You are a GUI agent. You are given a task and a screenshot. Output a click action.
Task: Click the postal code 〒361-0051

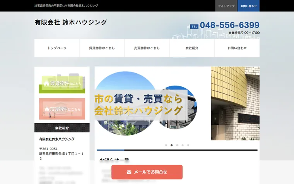click(x=48, y=149)
